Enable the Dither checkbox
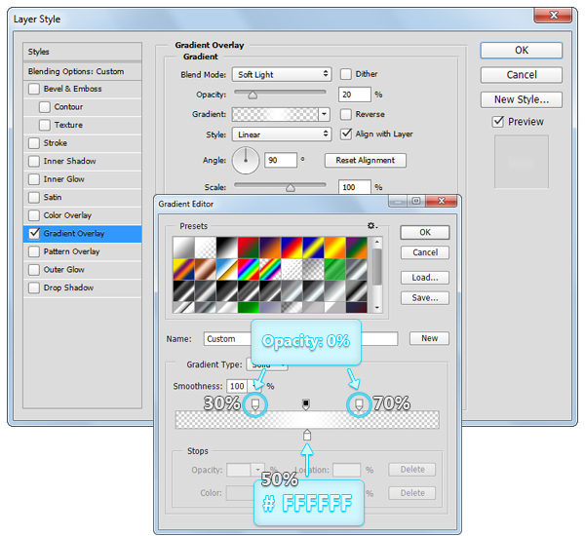Screen dimensions: 585x536 [x=346, y=74]
